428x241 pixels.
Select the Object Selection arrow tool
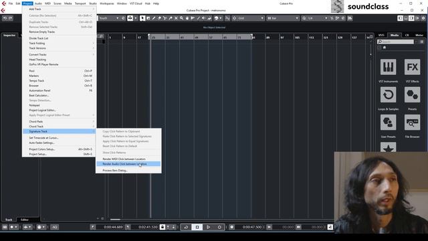tap(142, 18)
